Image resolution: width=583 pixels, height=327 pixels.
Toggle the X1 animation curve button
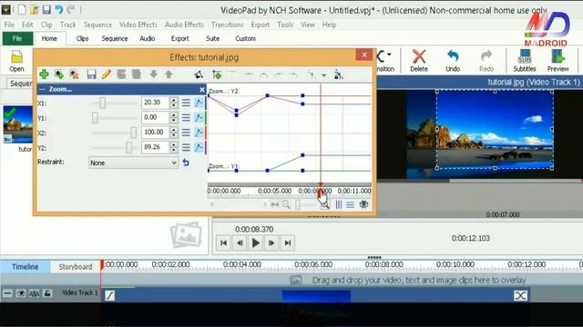(x=199, y=103)
